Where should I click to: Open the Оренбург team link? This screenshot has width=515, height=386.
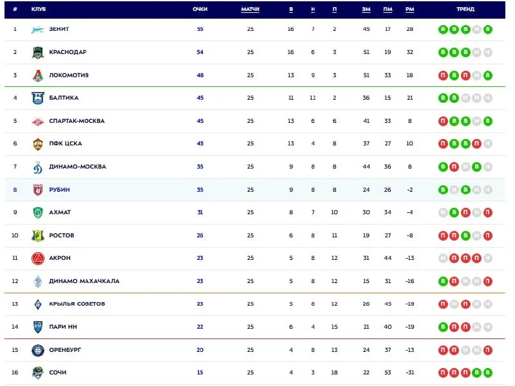coord(65,350)
